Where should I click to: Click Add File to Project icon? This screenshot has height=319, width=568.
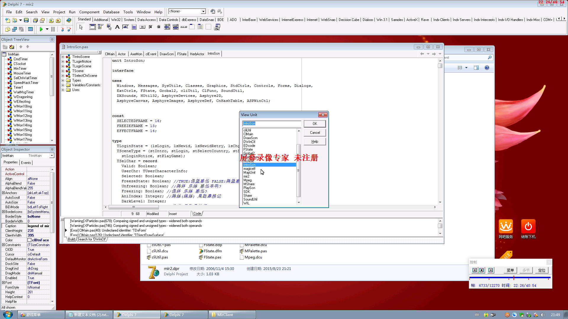51,20
